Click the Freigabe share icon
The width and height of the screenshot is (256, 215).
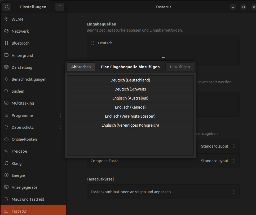click(7, 151)
